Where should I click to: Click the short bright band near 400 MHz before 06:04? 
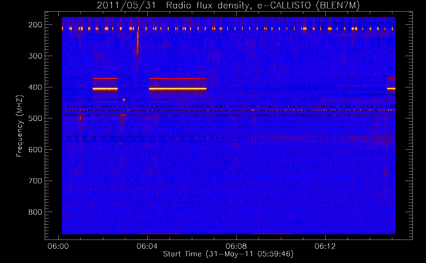coord(105,89)
